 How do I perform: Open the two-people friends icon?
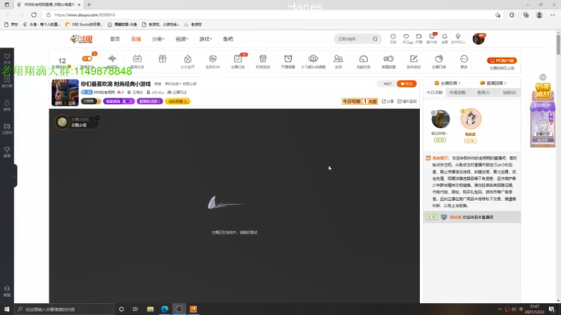tap(338, 59)
